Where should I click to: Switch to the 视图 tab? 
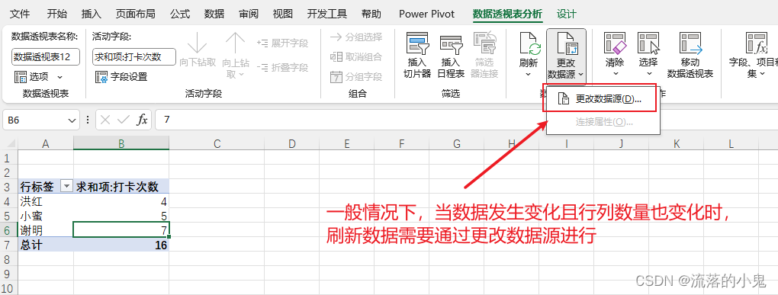[x=283, y=14]
